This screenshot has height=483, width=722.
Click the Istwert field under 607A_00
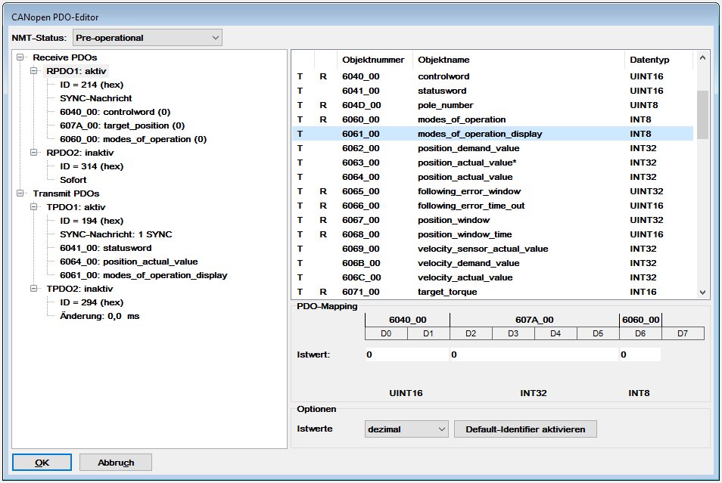(534, 355)
